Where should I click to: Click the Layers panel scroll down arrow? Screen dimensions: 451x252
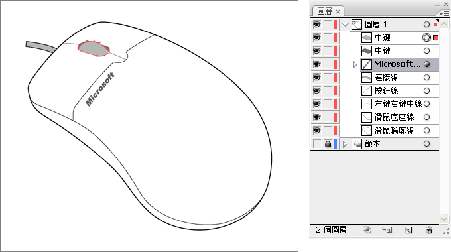pyautogui.click(x=444, y=220)
